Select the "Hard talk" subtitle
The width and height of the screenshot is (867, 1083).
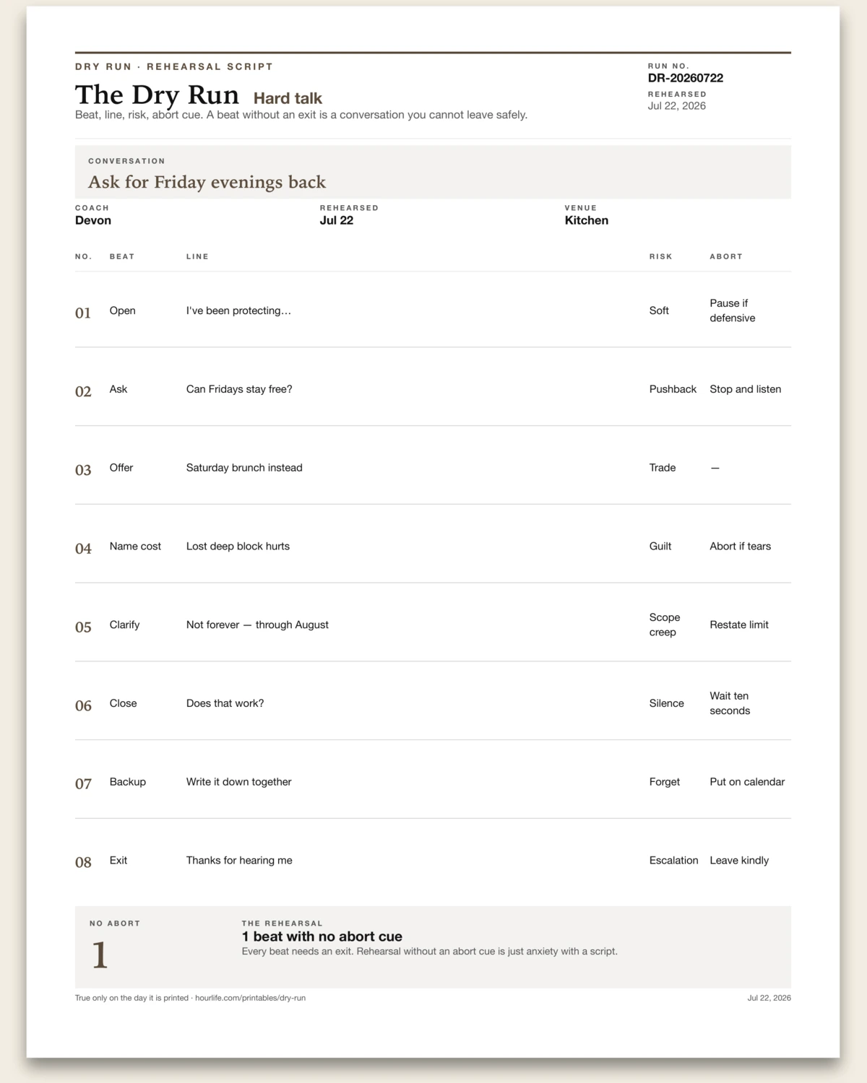[x=288, y=98]
